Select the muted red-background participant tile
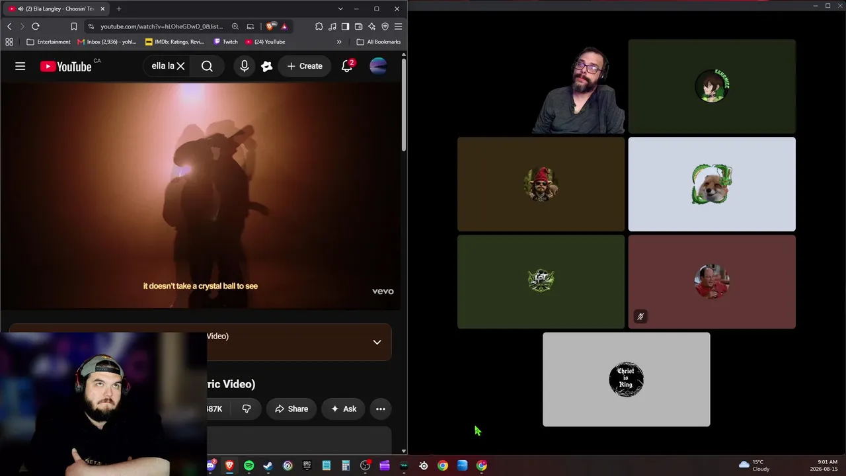The width and height of the screenshot is (846, 476). click(x=712, y=282)
